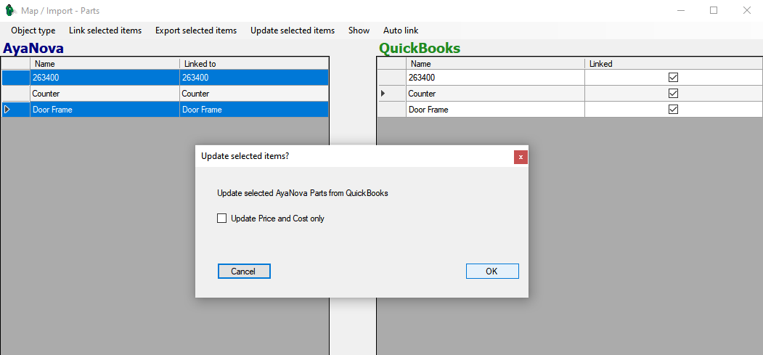Open the Object type menu
The width and height of the screenshot is (763, 355).
pos(33,30)
